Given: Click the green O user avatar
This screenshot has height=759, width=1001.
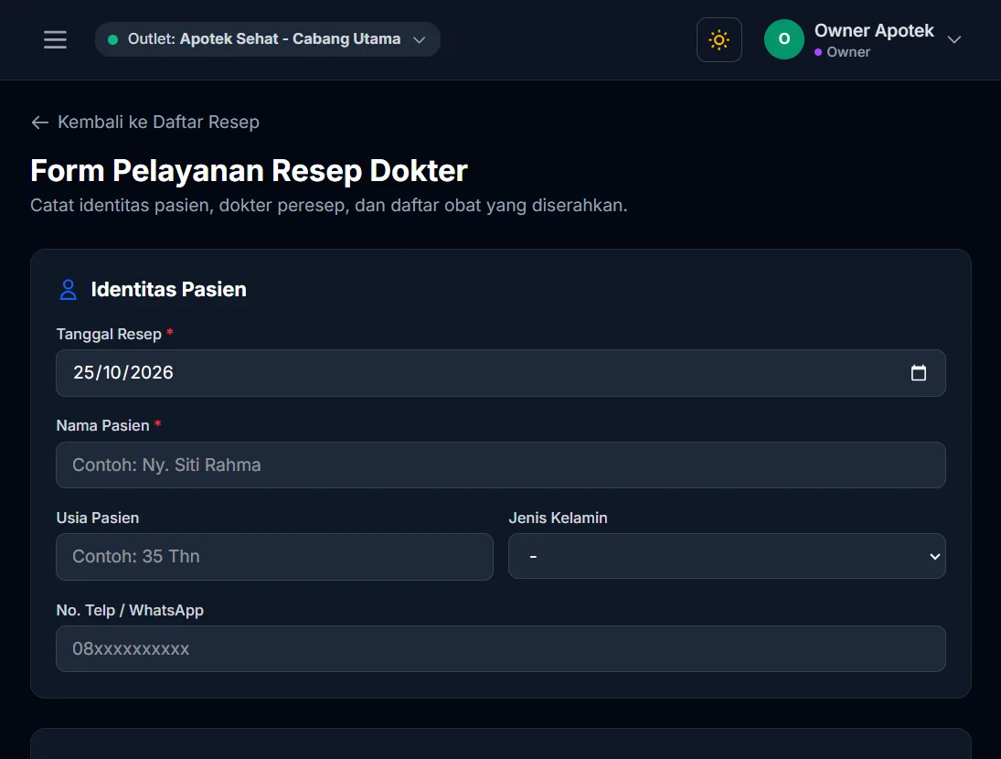Looking at the screenshot, I should pyautogui.click(x=784, y=39).
